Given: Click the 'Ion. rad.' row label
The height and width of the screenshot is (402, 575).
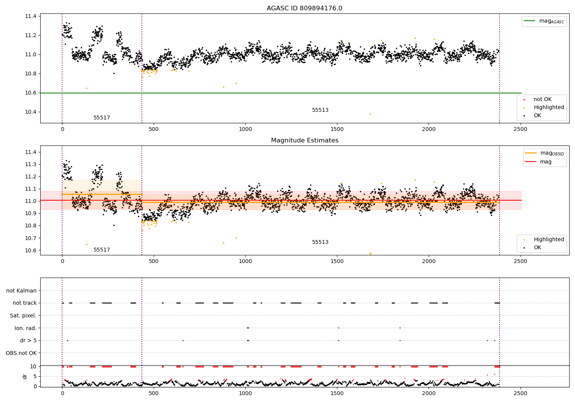Looking at the screenshot, I should (26, 328).
